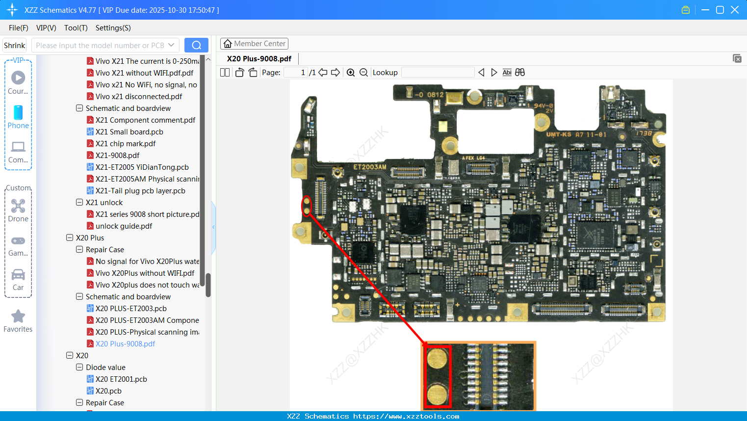747x421 pixels.
Task: Toggle the two-page layout view
Action: point(225,73)
